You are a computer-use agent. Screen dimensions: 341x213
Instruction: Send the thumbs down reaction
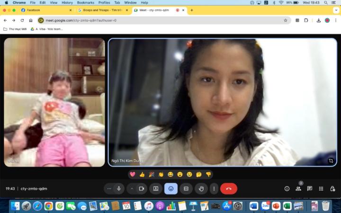[208, 174]
